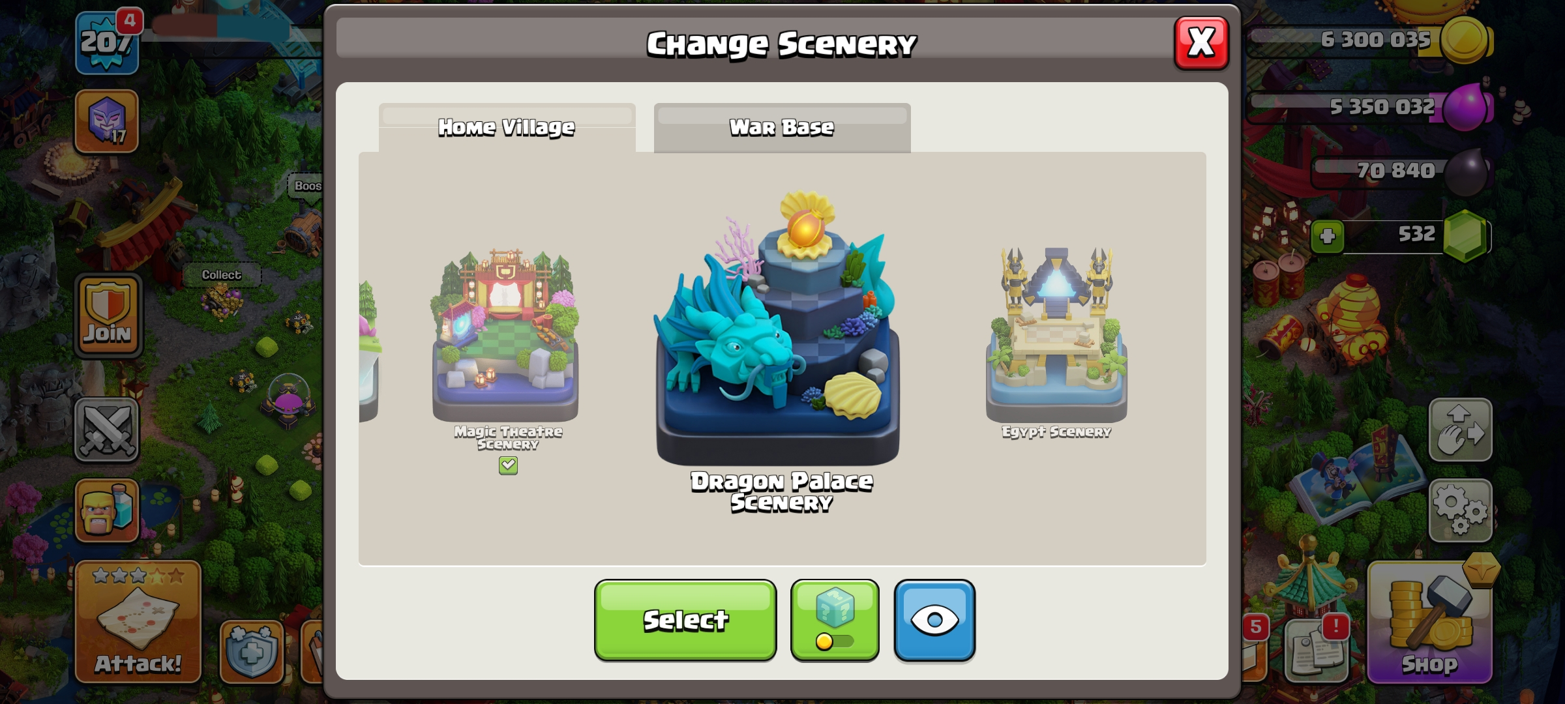
Task: Click the green checkmark under Magic Theatre
Action: [x=508, y=465]
